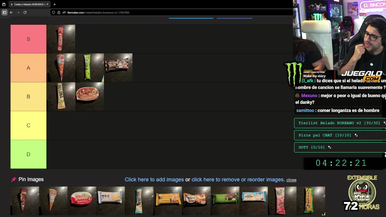386x217 pixels.
Task: Click the light-orange B tier label
Action: pos(28,97)
